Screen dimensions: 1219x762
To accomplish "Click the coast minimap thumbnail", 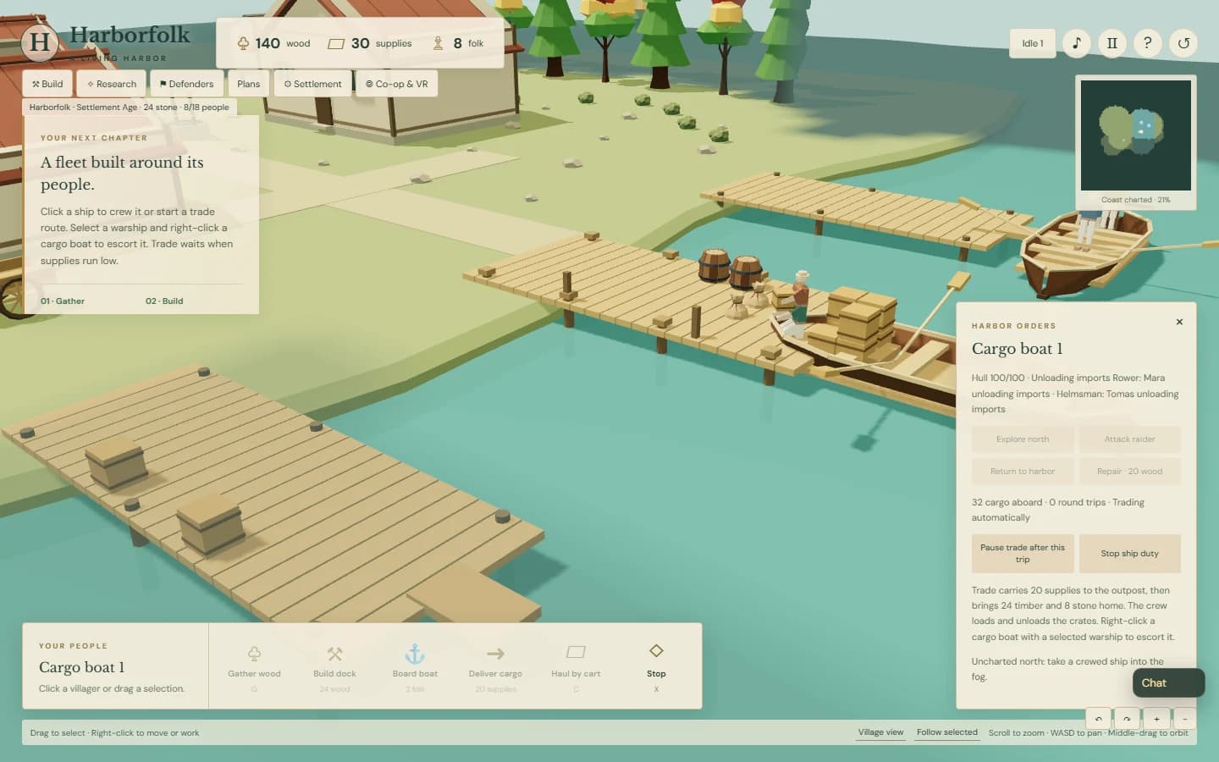I will 1135,135.
